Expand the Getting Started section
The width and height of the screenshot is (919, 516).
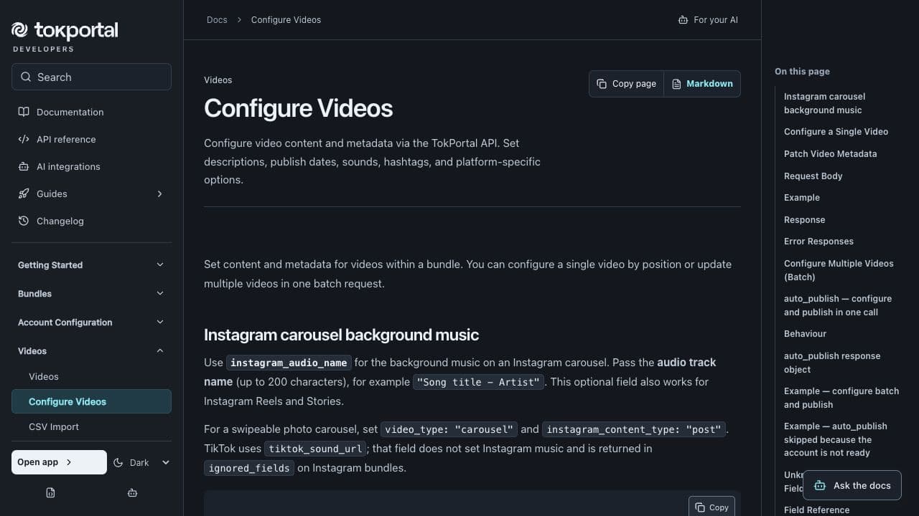91,265
